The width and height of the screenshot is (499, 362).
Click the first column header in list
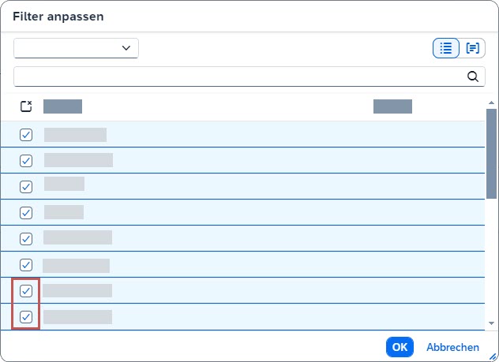click(x=63, y=106)
